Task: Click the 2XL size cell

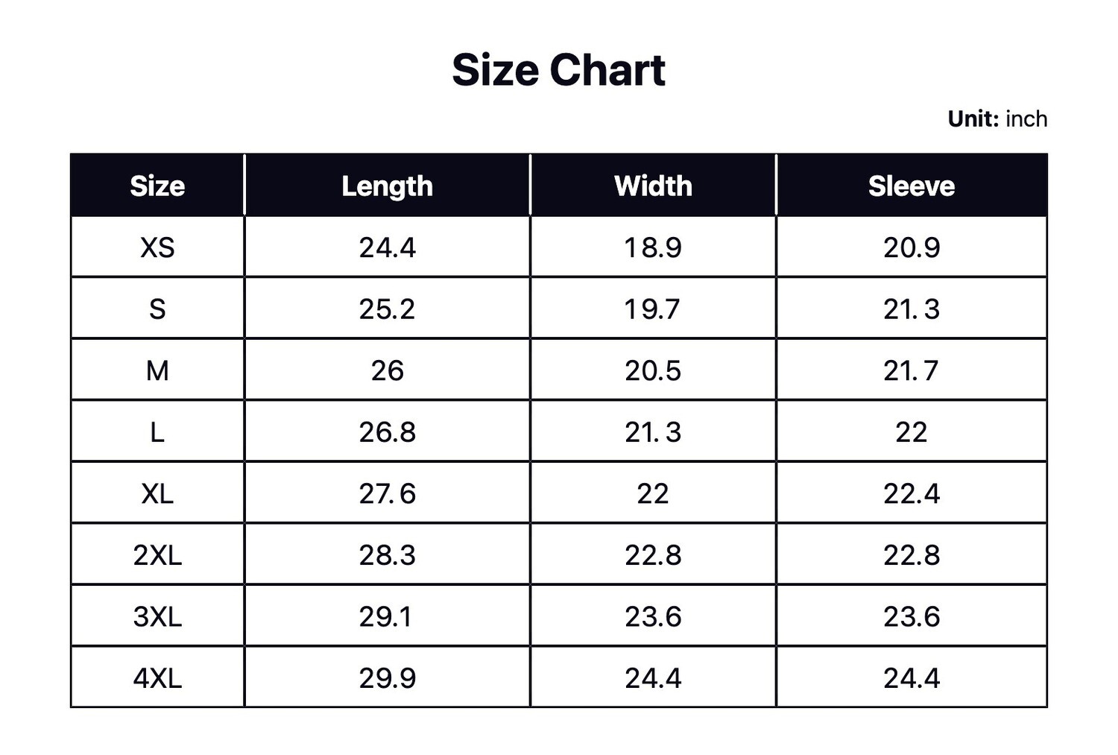Action: click(x=157, y=555)
